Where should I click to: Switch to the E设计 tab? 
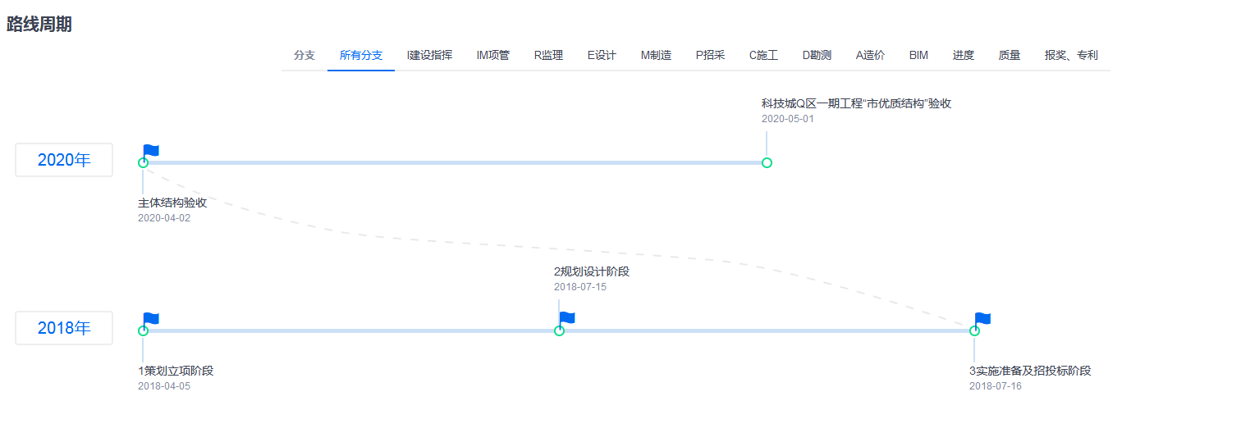click(x=602, y=55)
